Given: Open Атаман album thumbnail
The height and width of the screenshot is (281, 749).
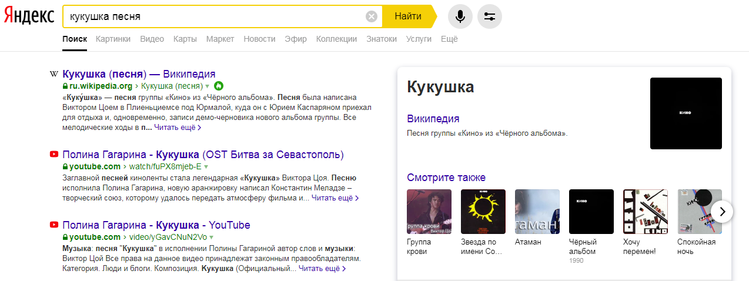Looking at the screenshot, I should (537, 212).
